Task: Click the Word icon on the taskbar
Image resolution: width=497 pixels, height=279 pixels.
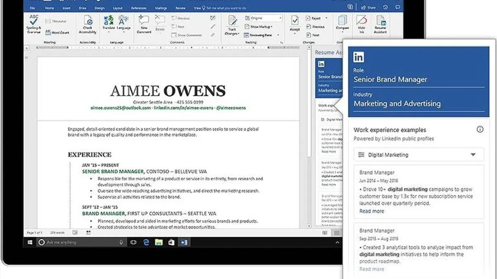Action: click(x=184, y=243)
